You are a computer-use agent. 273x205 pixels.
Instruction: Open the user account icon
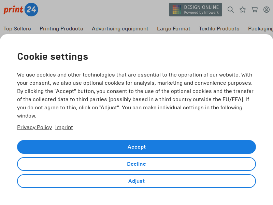267,10
